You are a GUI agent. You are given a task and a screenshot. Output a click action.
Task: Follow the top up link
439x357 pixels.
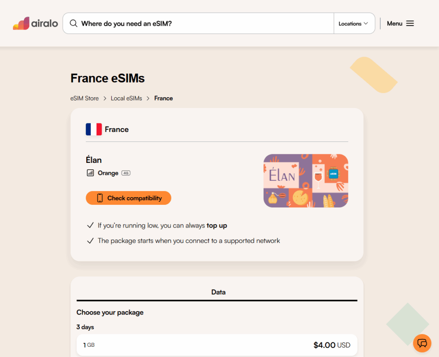217,225
